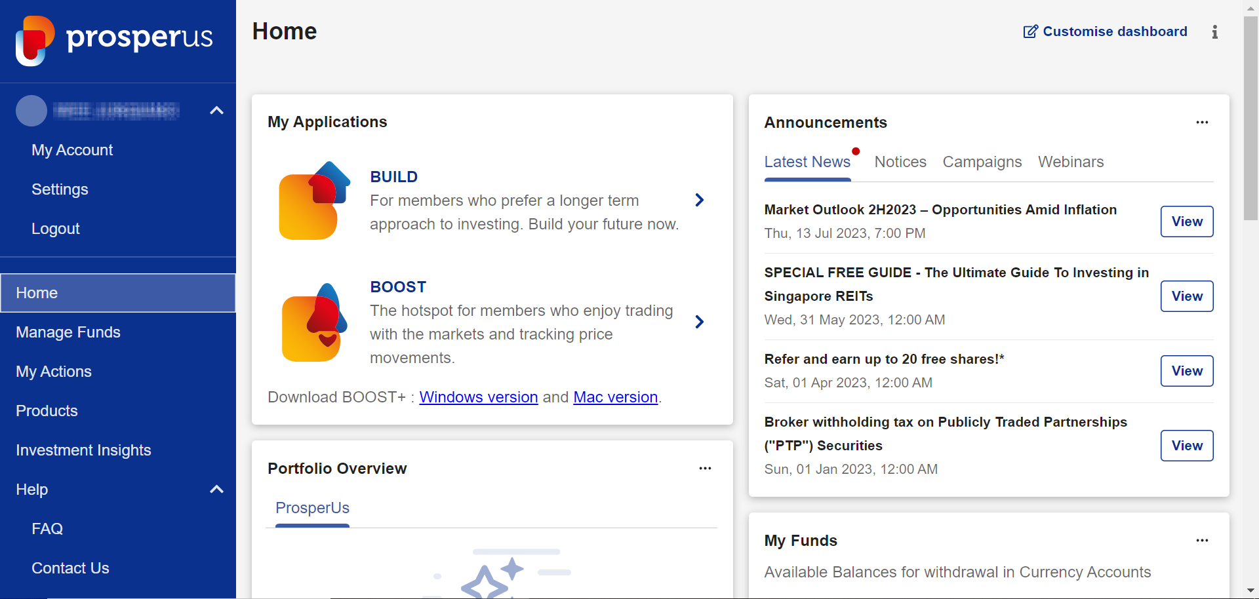The width and height of the screenshot is (1259, 599).
Task: Click the arrow next to BUILD
Action: (x=700, y=200)
